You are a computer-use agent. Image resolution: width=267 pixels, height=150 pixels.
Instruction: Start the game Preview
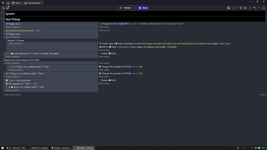[x=125, y=8]
